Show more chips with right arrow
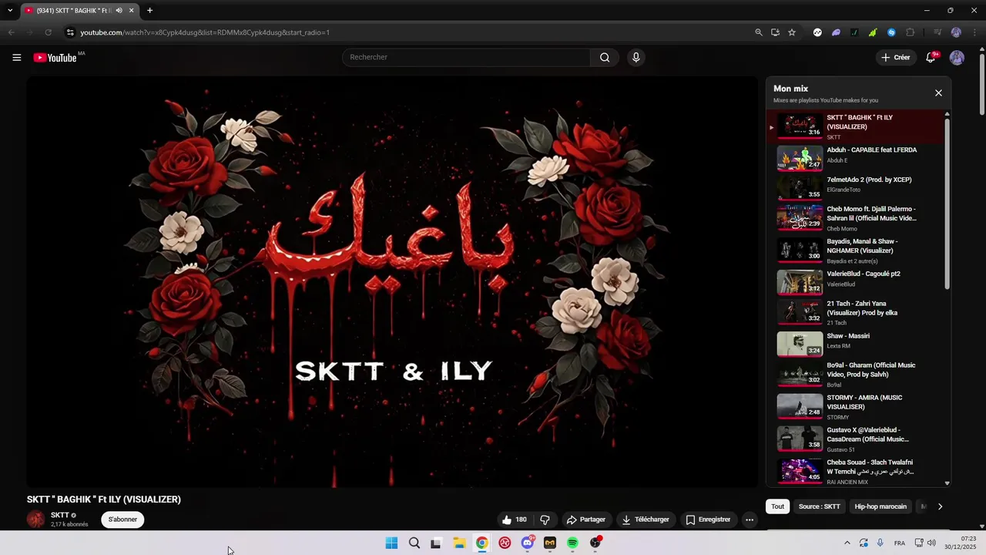986x555 pixels. click(x=940, y=506)
